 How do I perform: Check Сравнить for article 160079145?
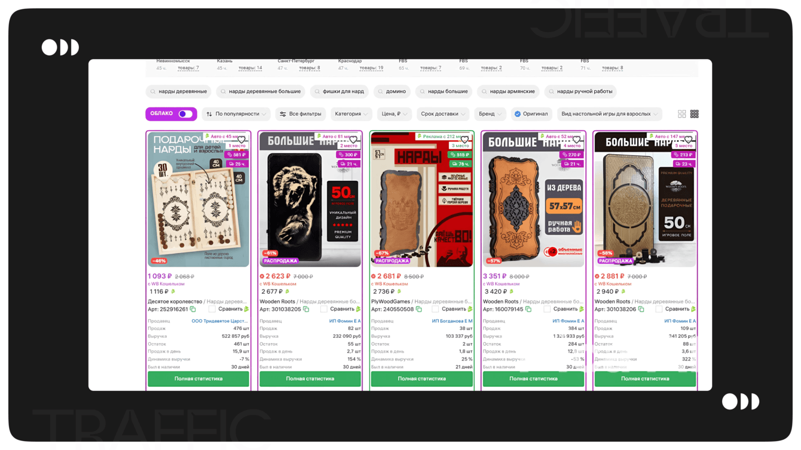547,309
